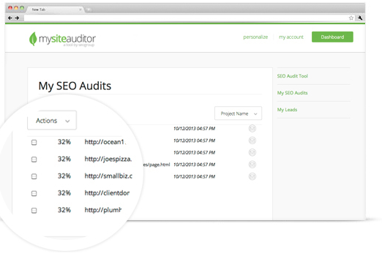Check the box for http://joespizza row
This screenshot has width=382, height=267.
click(x=34, y=159)
